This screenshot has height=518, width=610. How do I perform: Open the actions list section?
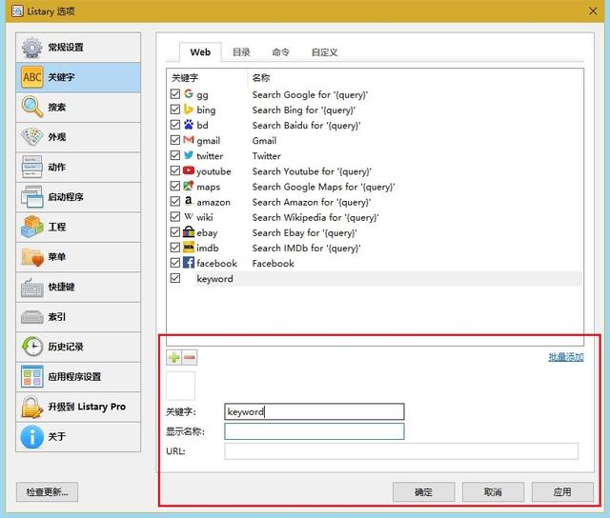[x=78, y=167]
